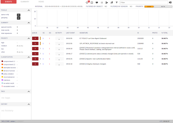This screenshot has width=173, height=123.
Task: Sort by the SIGNATURE column header
Action: [x=84, y=33]
